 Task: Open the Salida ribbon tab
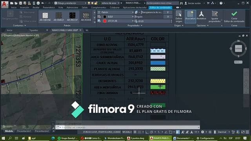[x=85, y=7]
